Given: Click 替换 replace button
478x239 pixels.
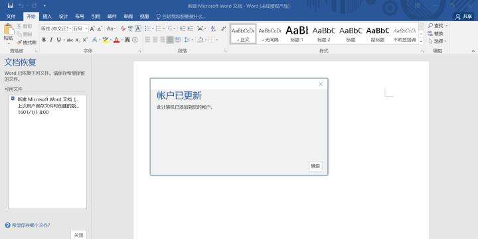Looking at the screenshot, I should [436, 34].
